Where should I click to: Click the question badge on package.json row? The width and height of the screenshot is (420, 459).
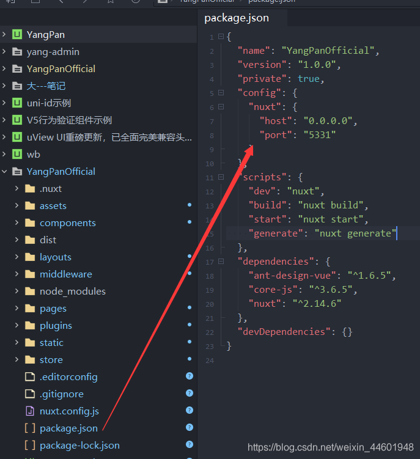(190, 427)
